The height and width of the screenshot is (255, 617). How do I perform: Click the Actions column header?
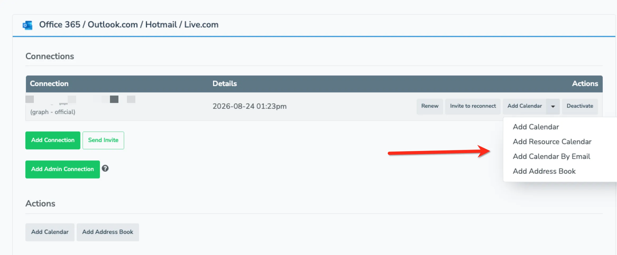(x=585, y=84)
